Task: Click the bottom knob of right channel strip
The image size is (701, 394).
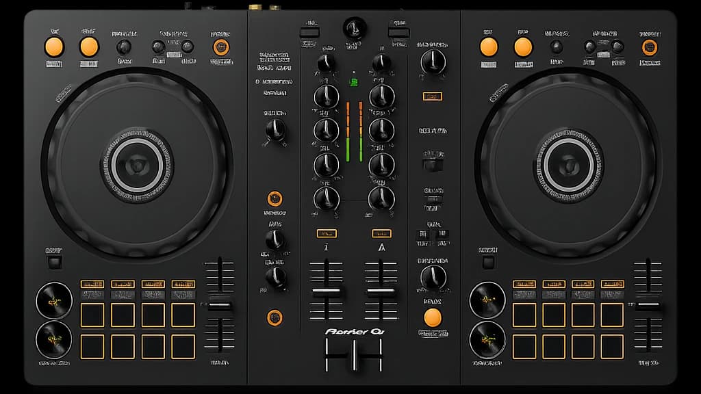Action: point(381,198)
